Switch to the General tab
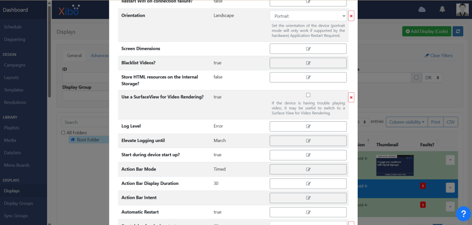Screen dimensions: 472x225 (x=74, y=55)
